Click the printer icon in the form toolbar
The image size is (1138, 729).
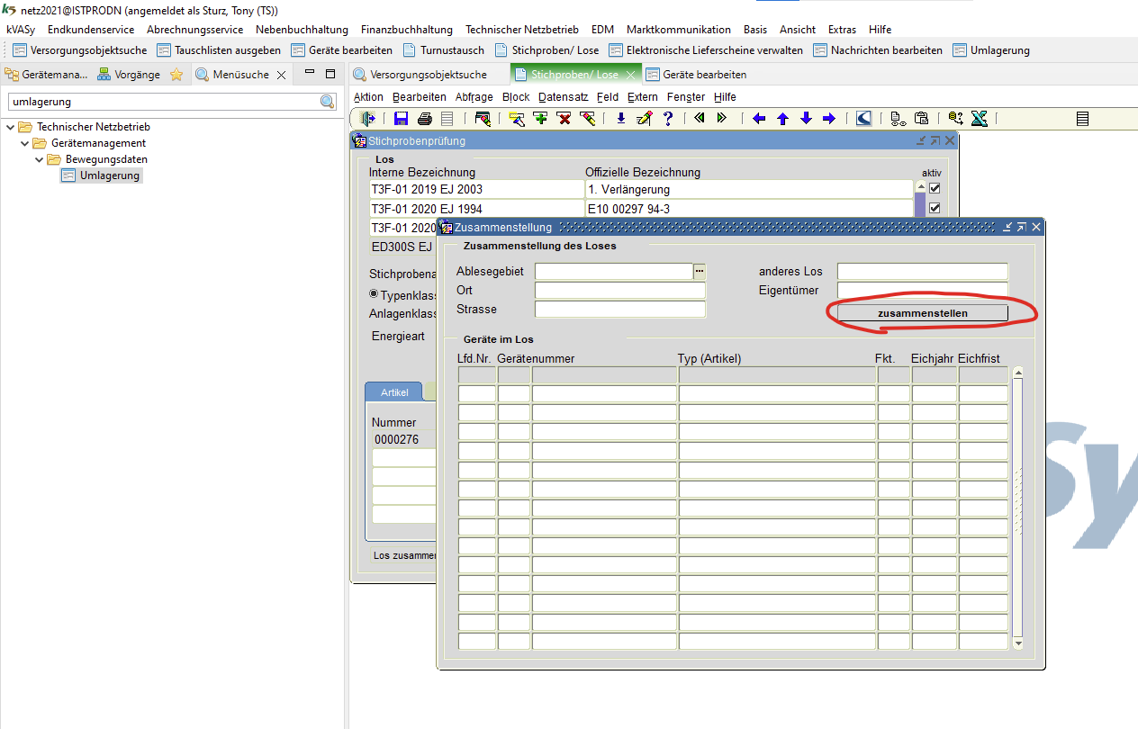pyautogui.click(x=424, y=118)
